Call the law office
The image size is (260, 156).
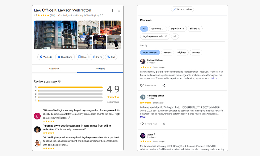click(x=111, y=57)
